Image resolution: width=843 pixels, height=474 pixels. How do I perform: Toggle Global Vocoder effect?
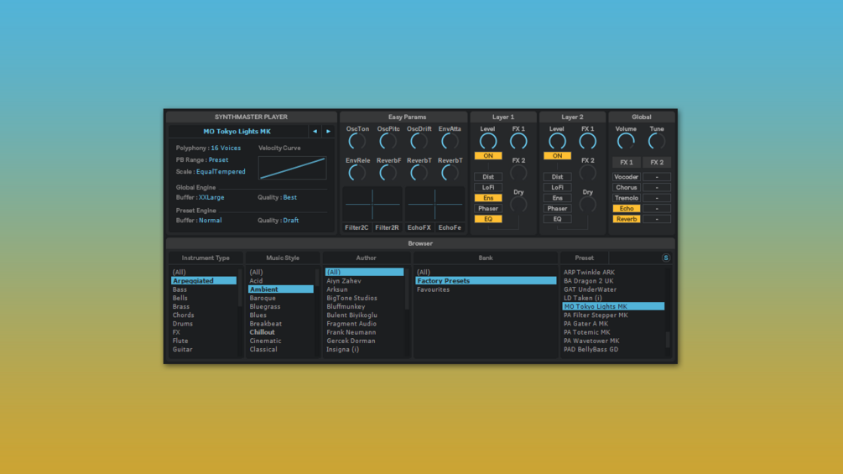pos(627,177)
